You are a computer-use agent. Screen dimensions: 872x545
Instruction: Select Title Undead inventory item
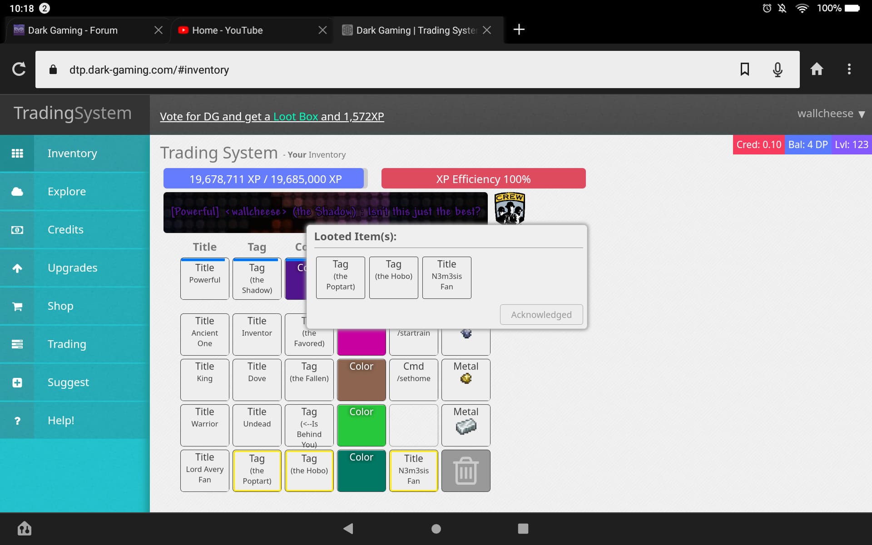pyautogui.click(x=257, y=425)
